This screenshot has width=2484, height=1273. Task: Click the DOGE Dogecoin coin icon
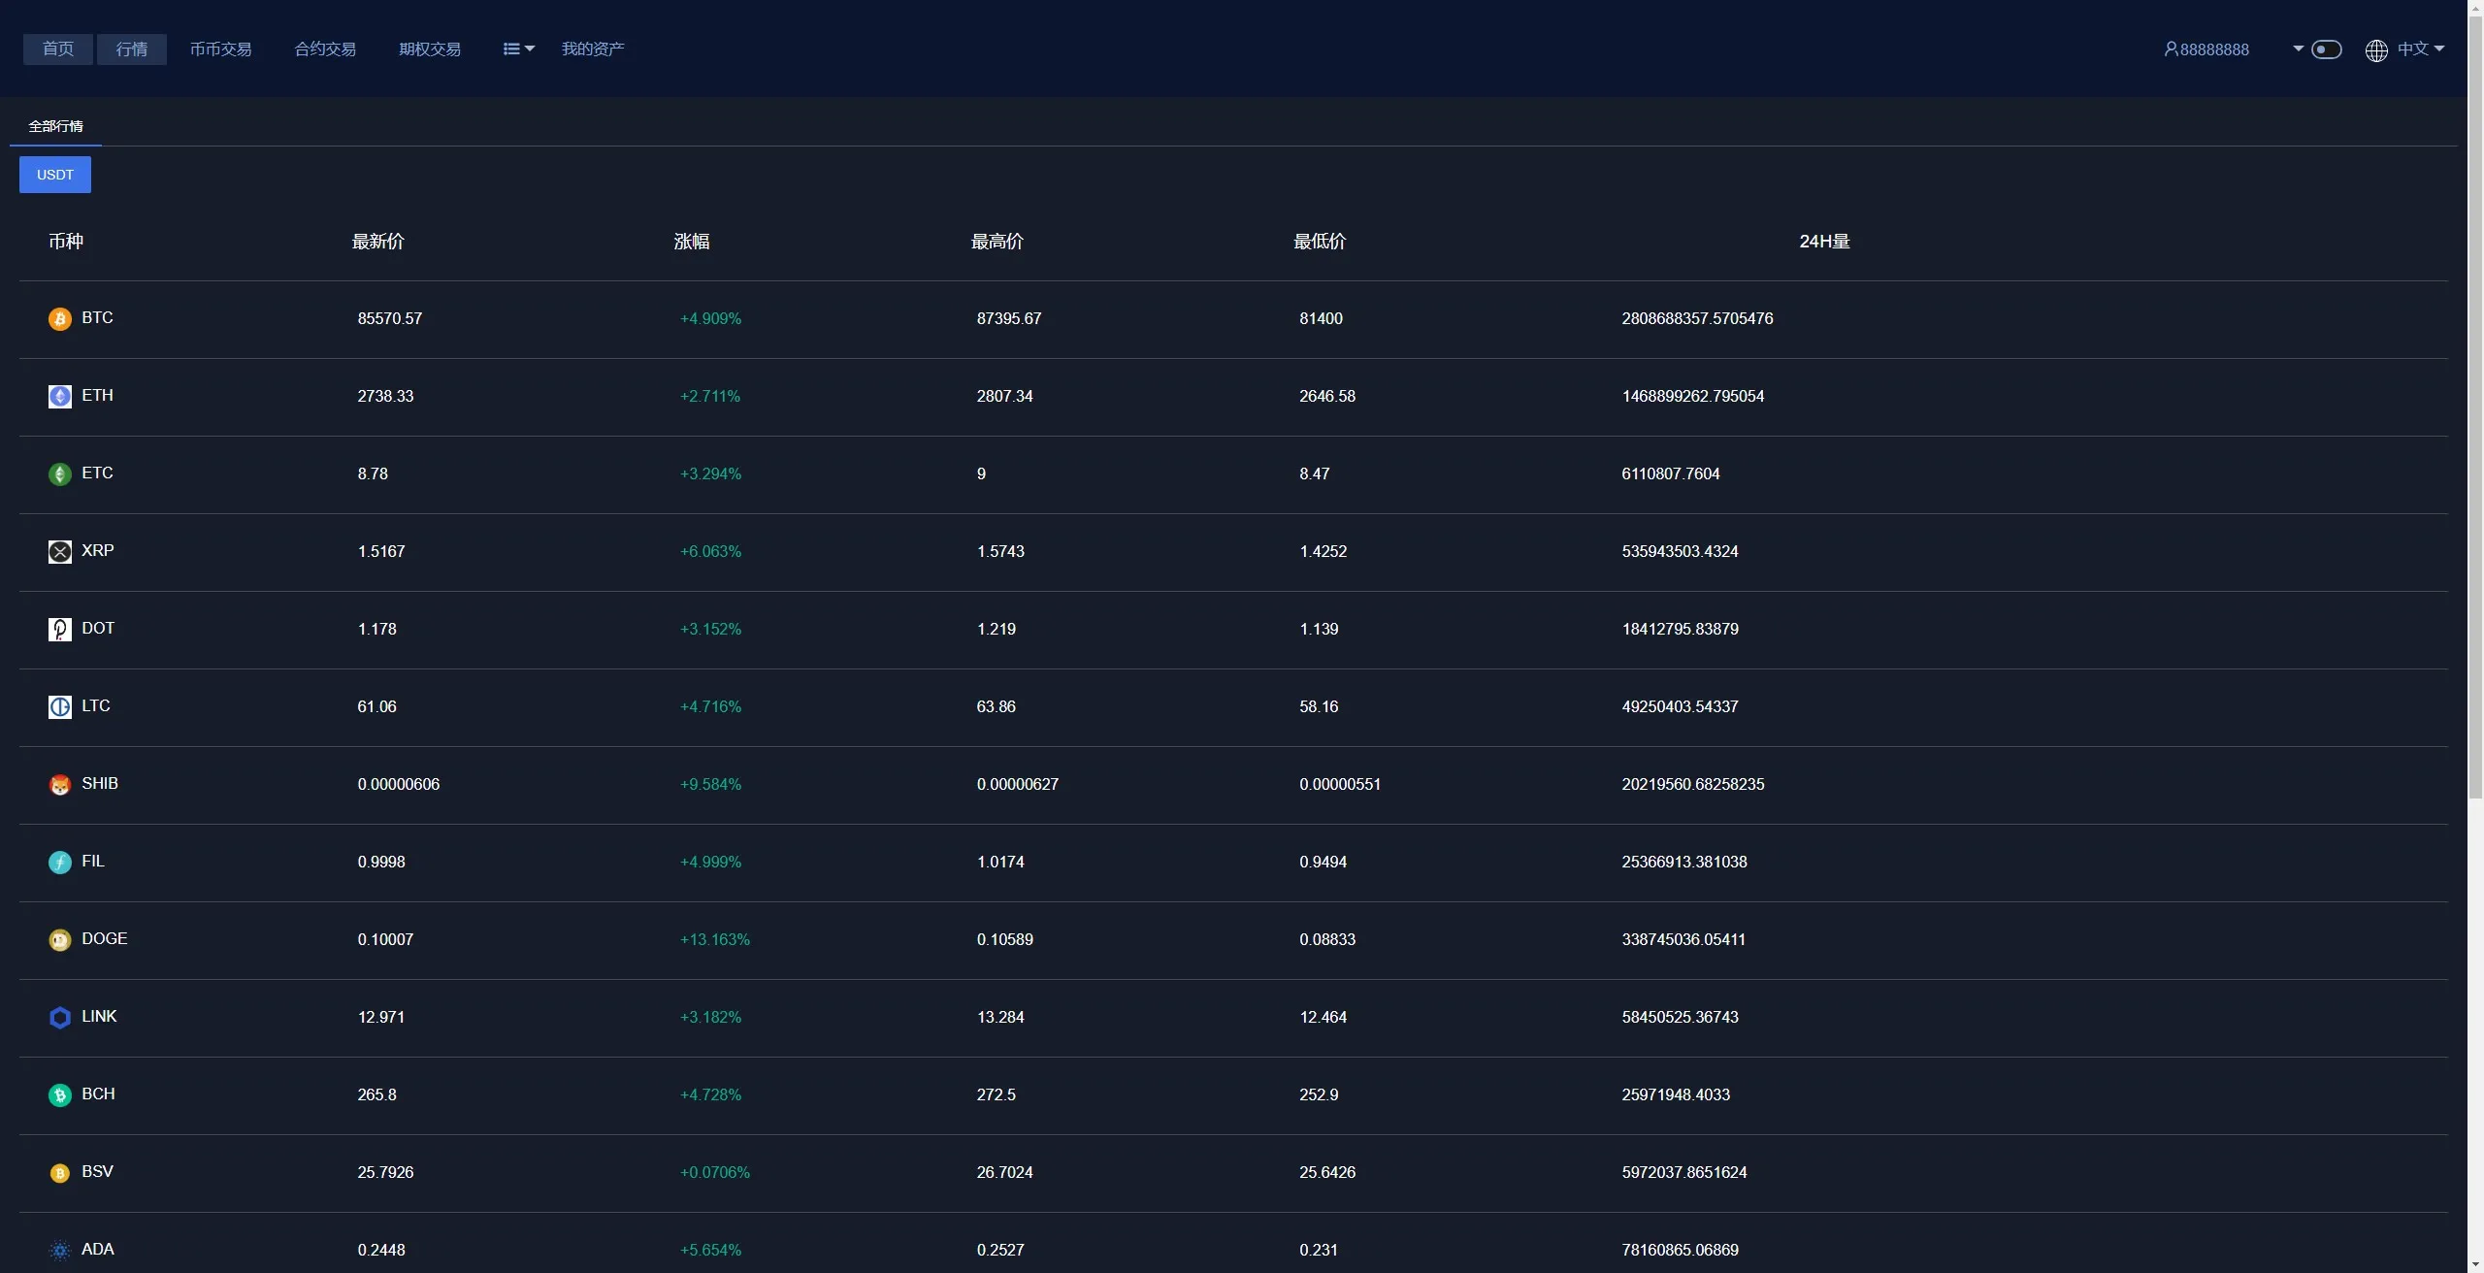point(60,940)
